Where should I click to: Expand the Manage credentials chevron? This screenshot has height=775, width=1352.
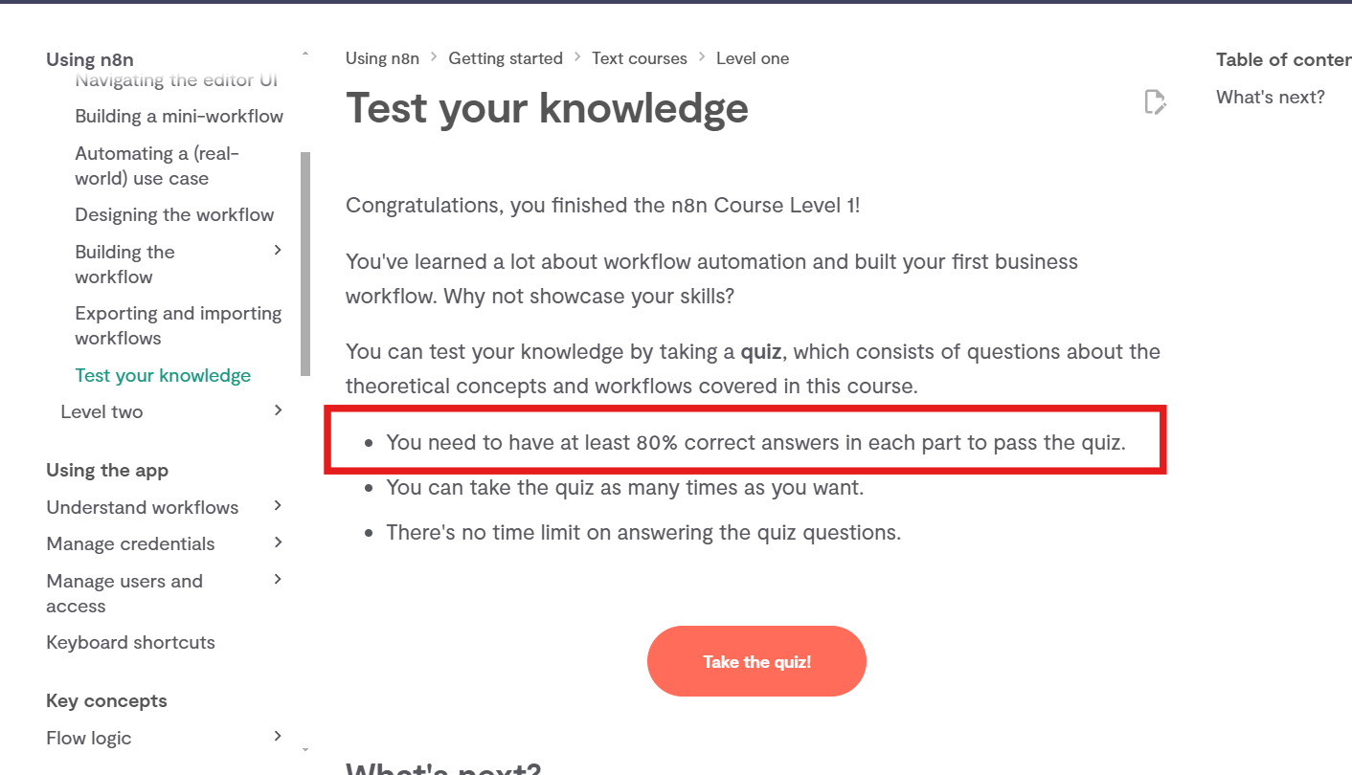click(278, 542)
